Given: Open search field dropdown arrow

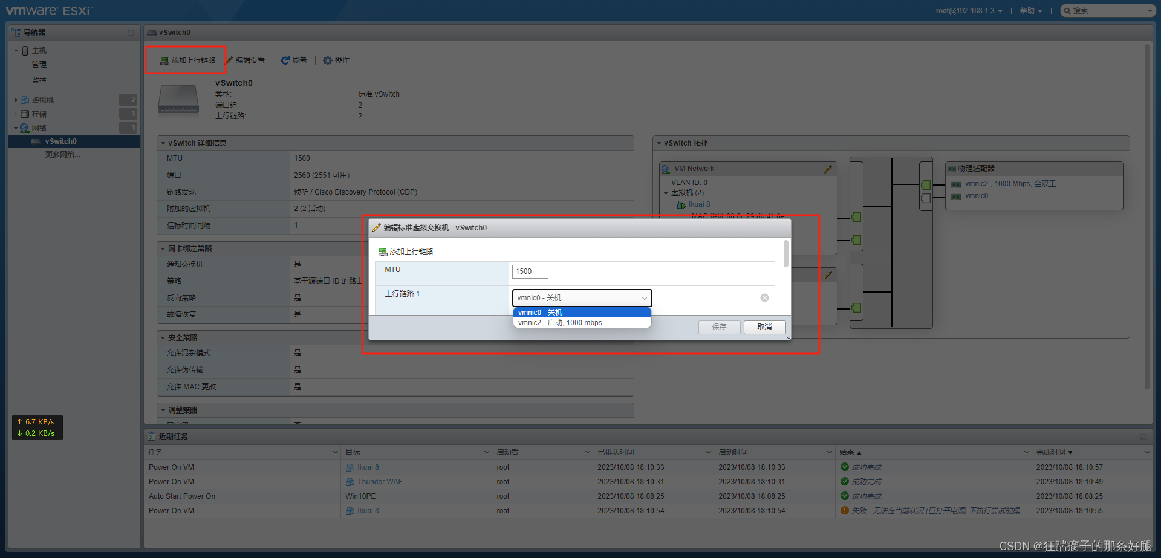Looking at the screenshot, I should [x=1150, y=11].
